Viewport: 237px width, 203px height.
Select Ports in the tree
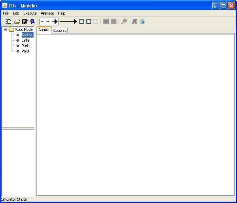[26, 46]
